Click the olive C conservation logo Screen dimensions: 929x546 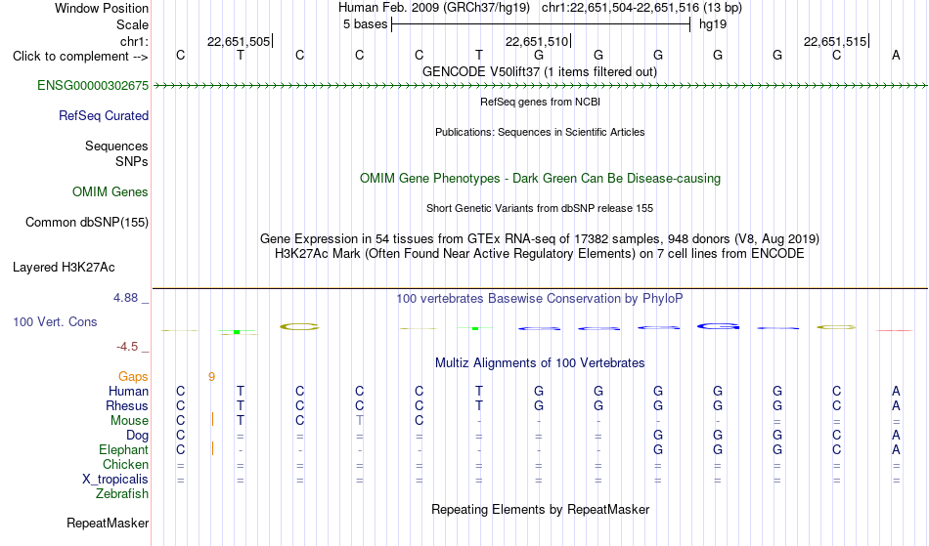point(299,326)
